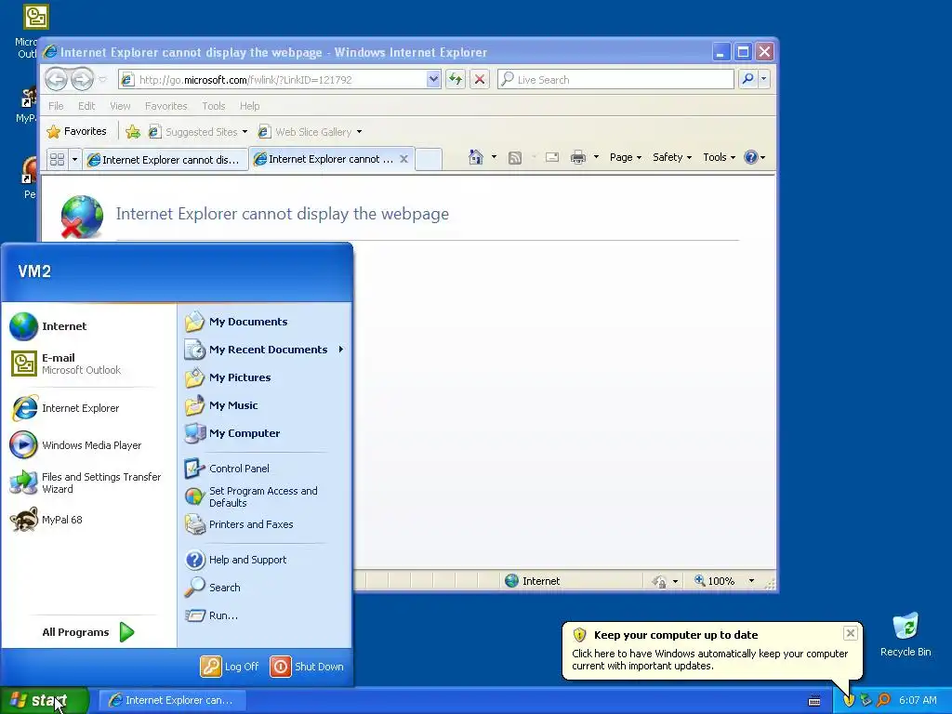Viewport: 952px width, 714px height.
Task: Click the Home page icon
Action: tap(476, 157)
